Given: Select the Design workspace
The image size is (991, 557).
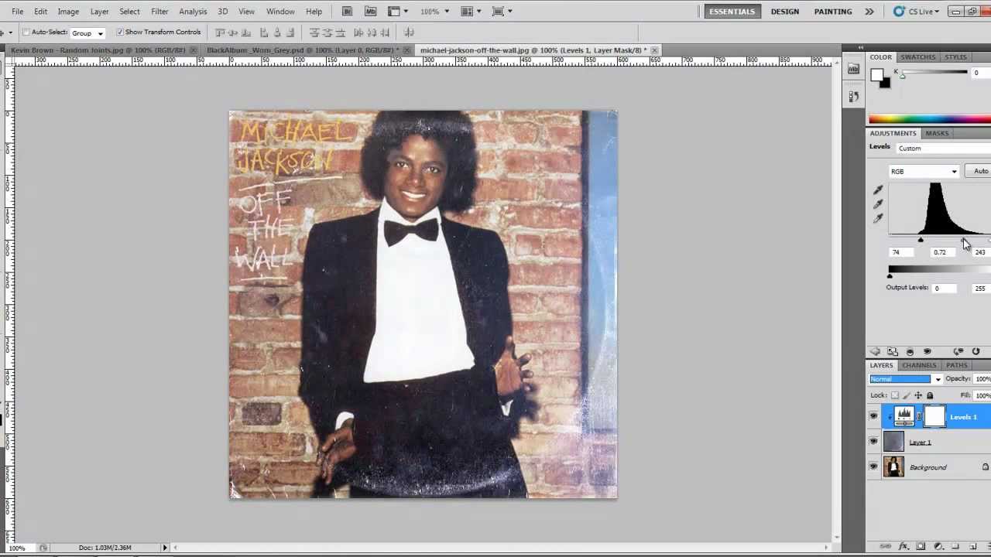Looking at the screenshot, I should point(784,12).
